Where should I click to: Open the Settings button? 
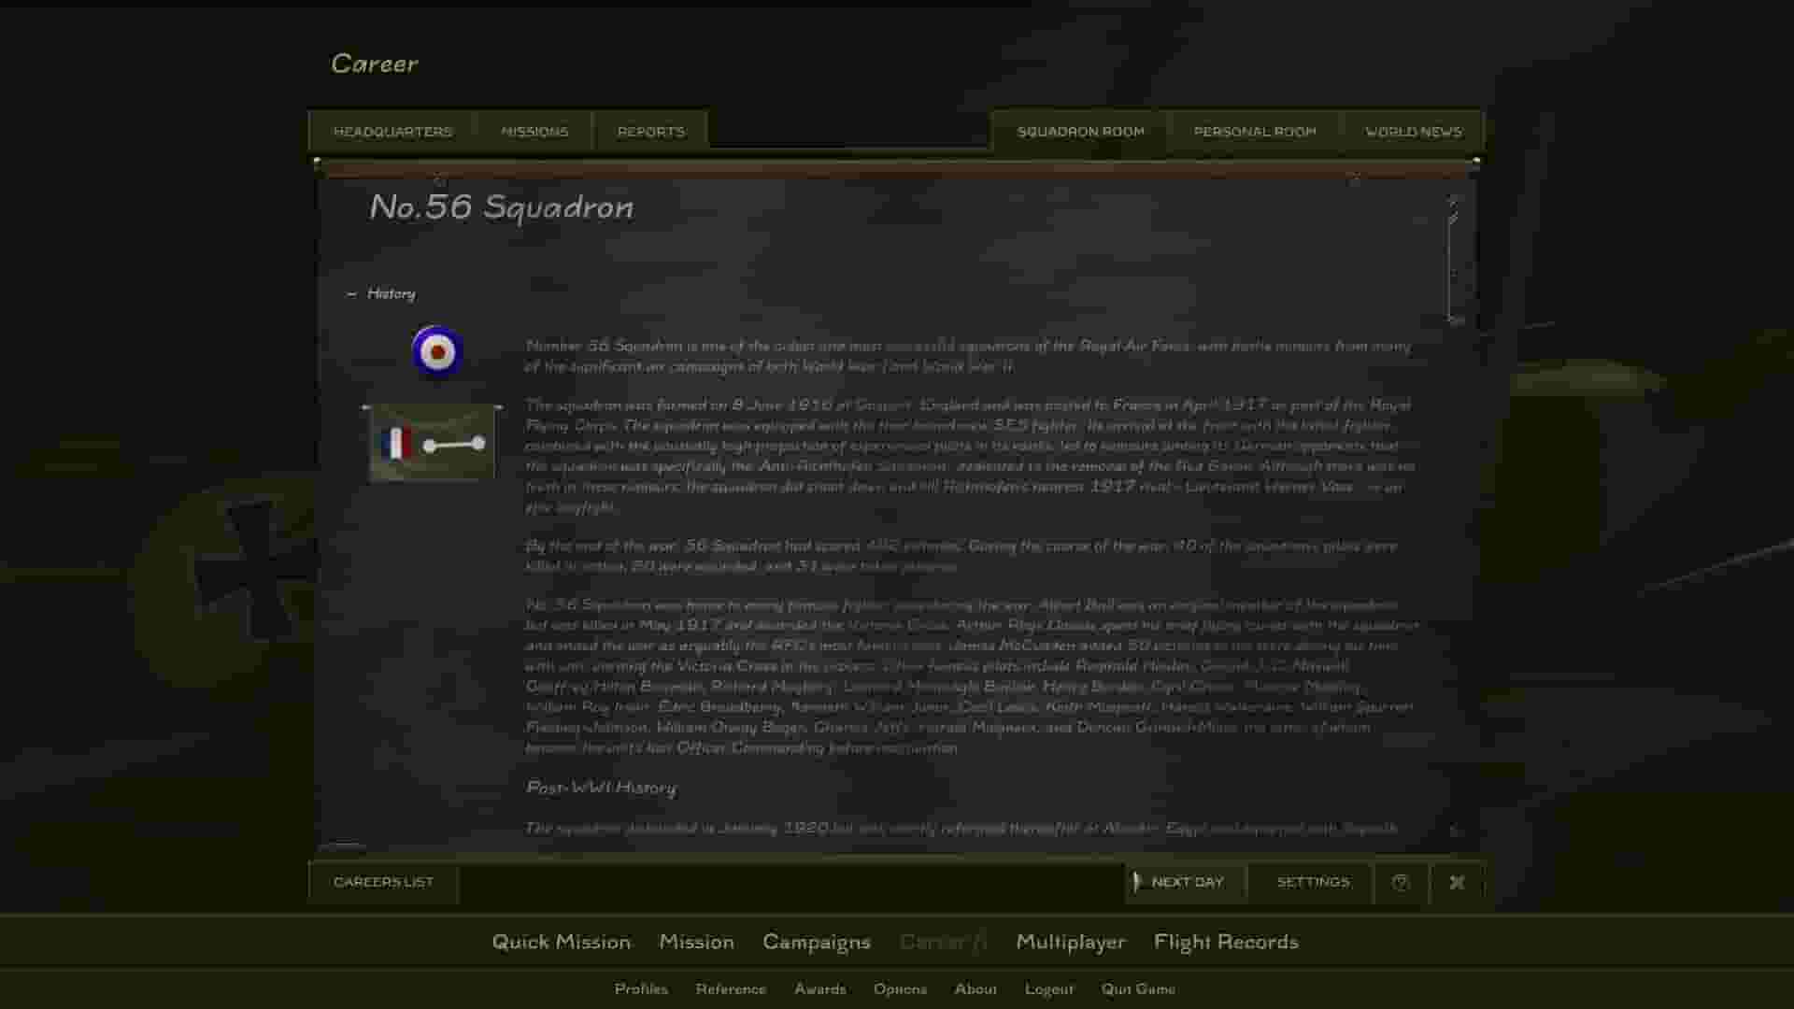(x=1313, y=882)
